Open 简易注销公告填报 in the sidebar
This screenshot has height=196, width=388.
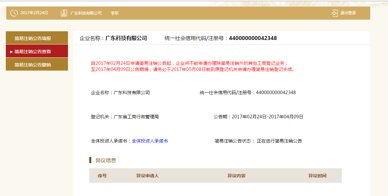(x=33, y=38)
